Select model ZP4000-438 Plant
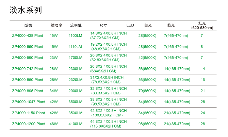228x137 pixels. 28,36
